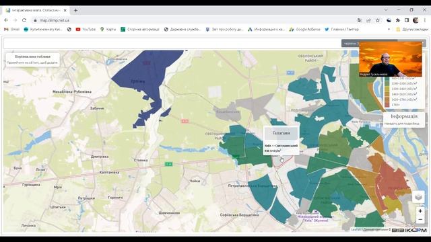Translate this page icon in address bar
The height and width of the screenshot is (242, 431).
[x=360, y=20]
